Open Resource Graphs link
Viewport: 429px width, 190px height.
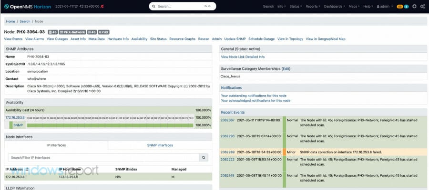(182, 39)
